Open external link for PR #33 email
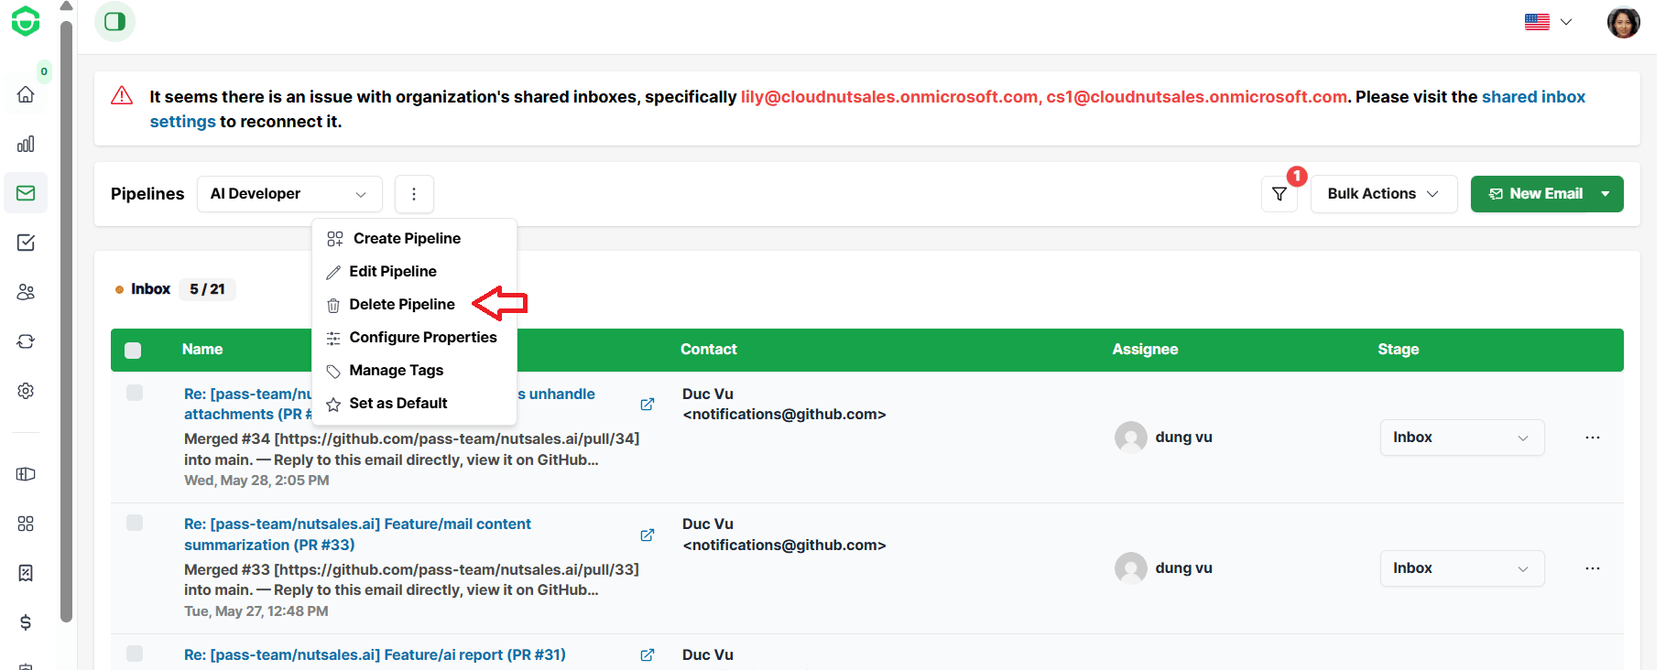This screenshot has height=670, width=1666. 648,535
